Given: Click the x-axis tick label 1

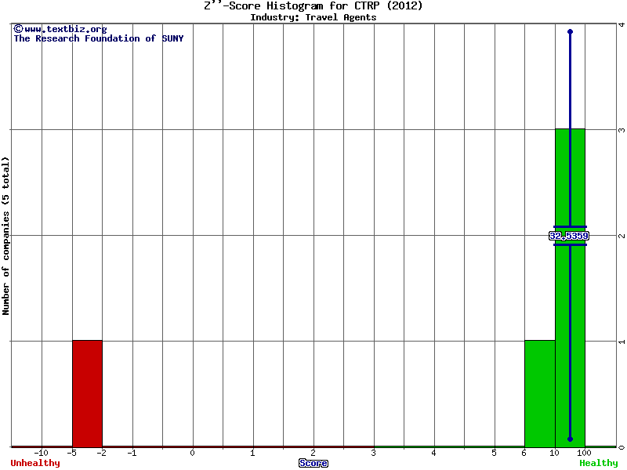Looking at the screenshot, I should 252,453.
